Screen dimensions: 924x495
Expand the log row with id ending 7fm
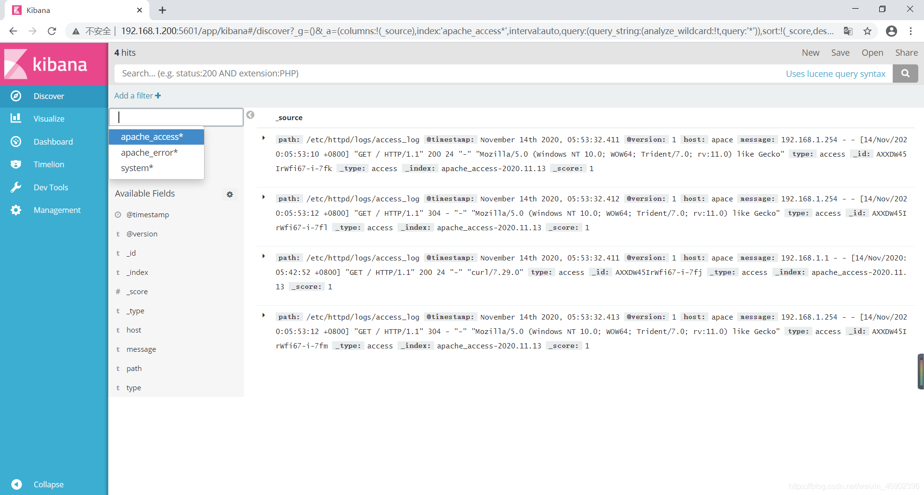tap(264, 315)
